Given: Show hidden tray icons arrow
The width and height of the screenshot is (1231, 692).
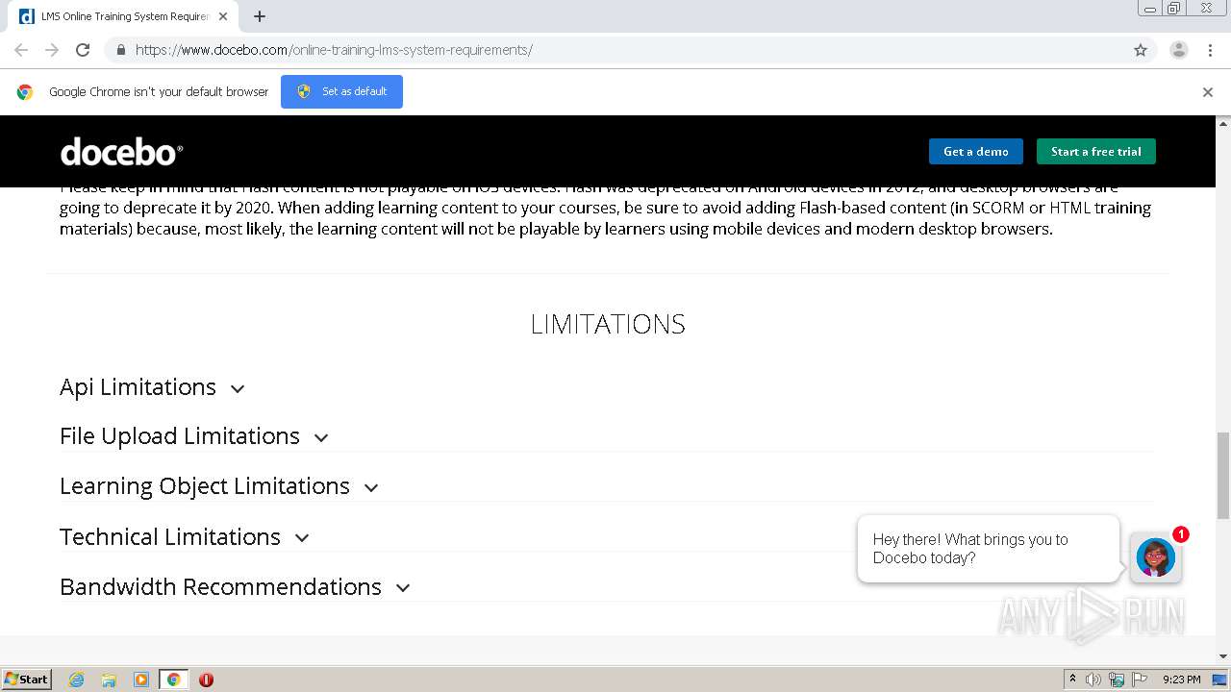Looking at the screenshot, I should (x=1072, y=679).
